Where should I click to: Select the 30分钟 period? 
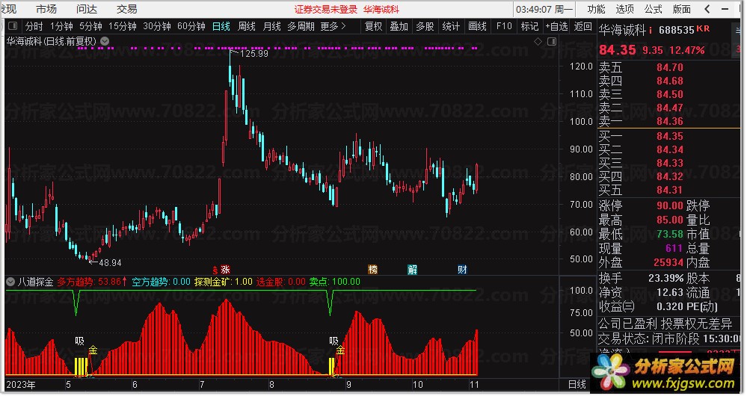point(157,27)
